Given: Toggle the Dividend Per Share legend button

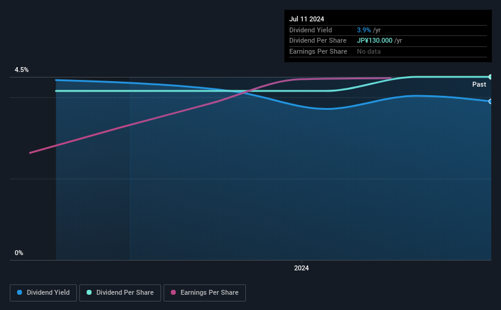Looking at the screenshot, I should (120, 293).
